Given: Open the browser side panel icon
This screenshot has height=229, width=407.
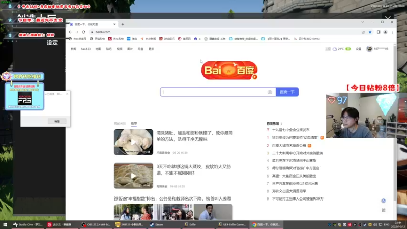Looking at the screenshot, I should (379, 32).
